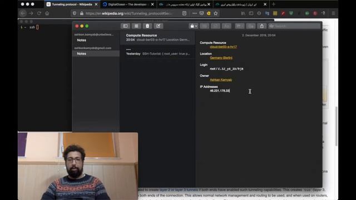Switch to DigitalOcean tab

(x=128, y=4)
